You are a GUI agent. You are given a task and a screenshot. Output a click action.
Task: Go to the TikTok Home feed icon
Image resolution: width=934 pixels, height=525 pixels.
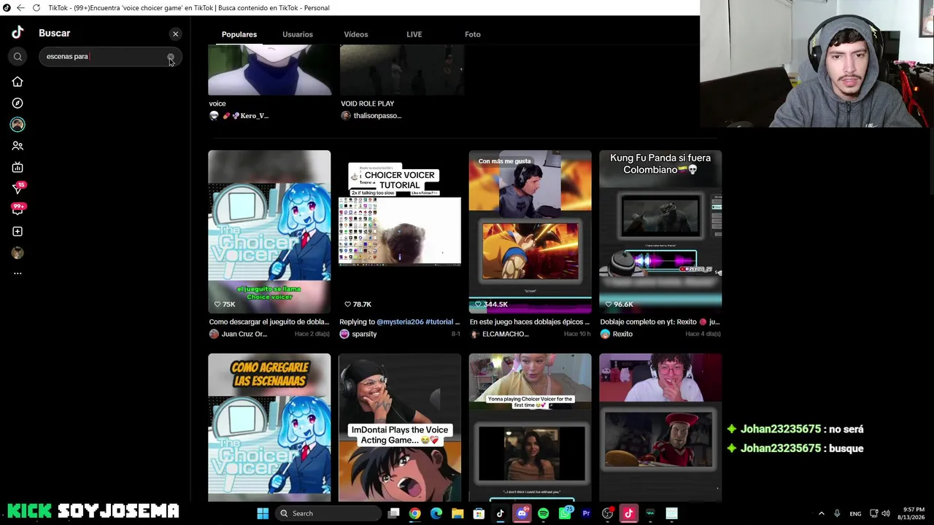click(x=18, y=82)
